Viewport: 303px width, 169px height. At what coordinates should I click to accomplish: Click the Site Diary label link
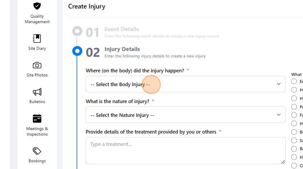37,48
